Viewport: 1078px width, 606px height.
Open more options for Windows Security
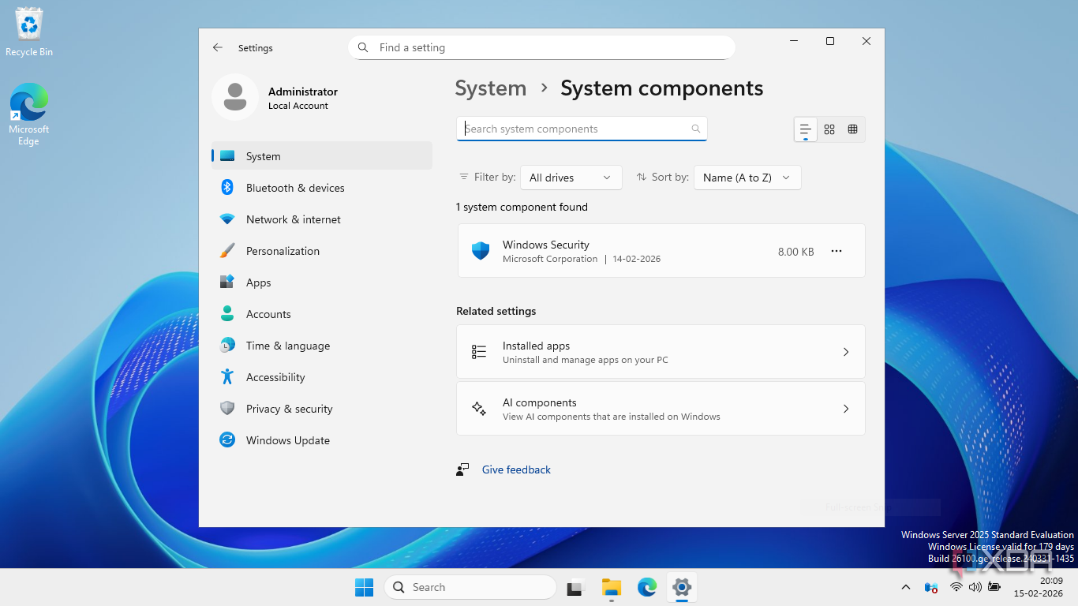837,251
